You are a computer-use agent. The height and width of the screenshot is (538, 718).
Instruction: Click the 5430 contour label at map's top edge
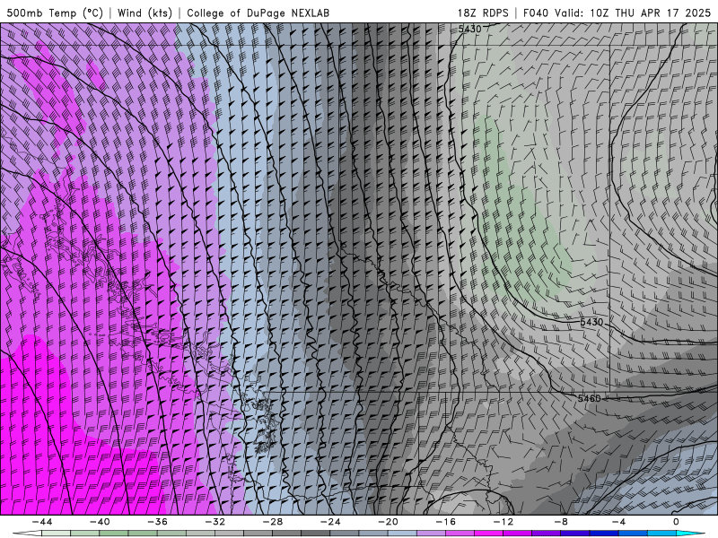coord(469,30)
